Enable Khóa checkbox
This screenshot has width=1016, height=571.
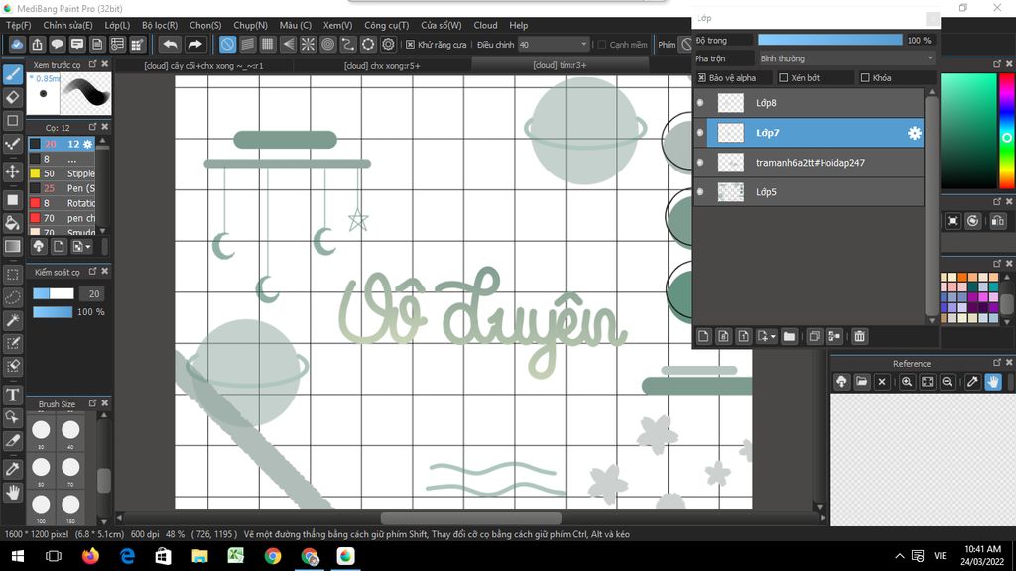click(x=865, y=77)
